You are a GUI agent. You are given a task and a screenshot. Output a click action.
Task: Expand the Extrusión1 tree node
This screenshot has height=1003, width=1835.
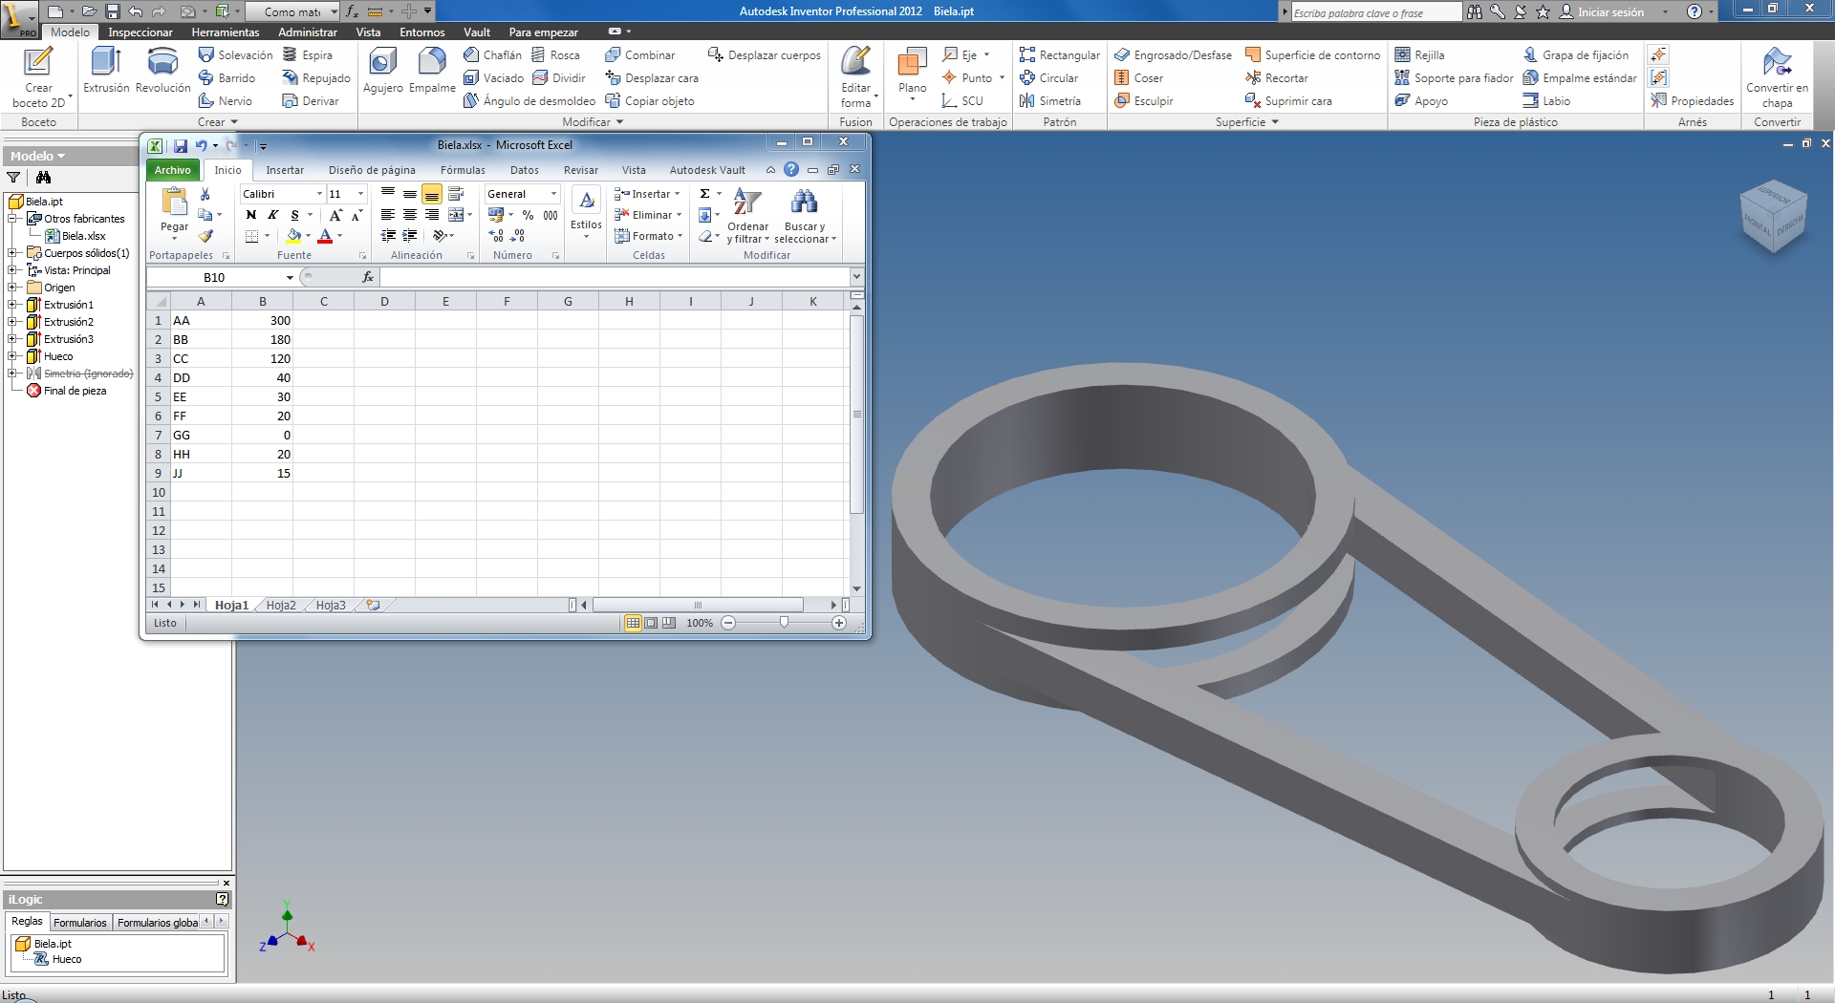[13, 305]
